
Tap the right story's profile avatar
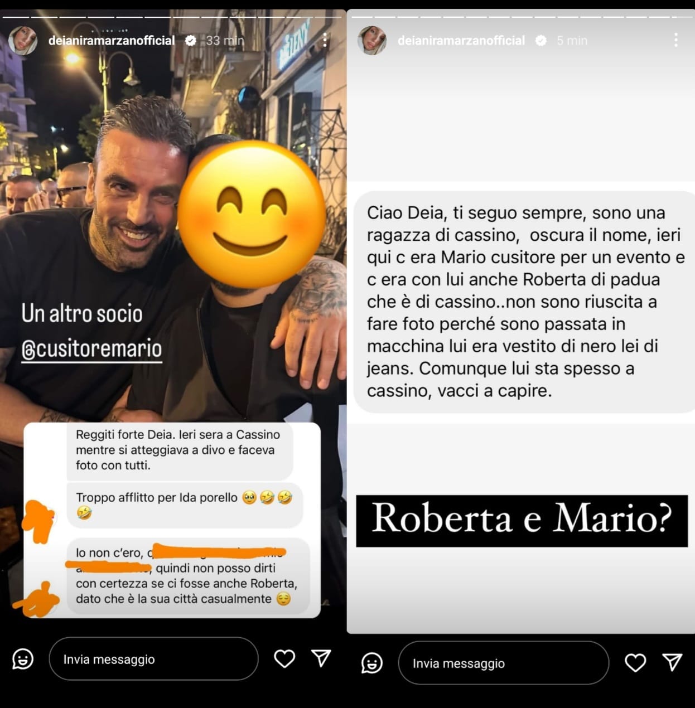372,40
